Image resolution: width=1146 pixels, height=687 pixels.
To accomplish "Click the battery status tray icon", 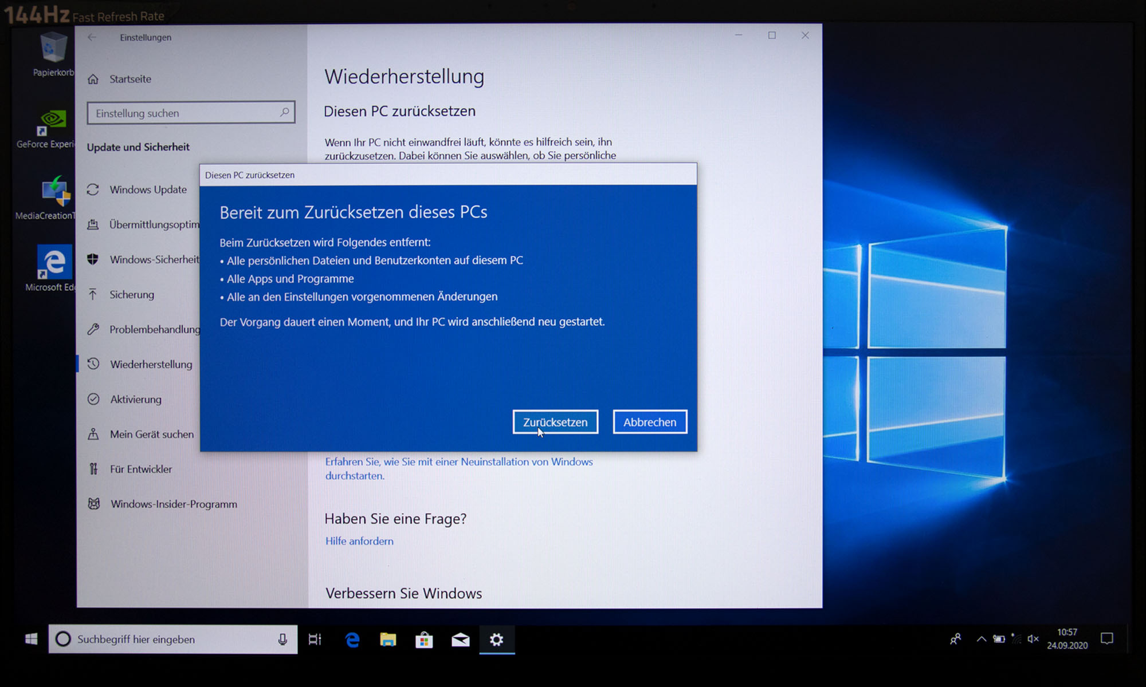I will coord(999,639).
